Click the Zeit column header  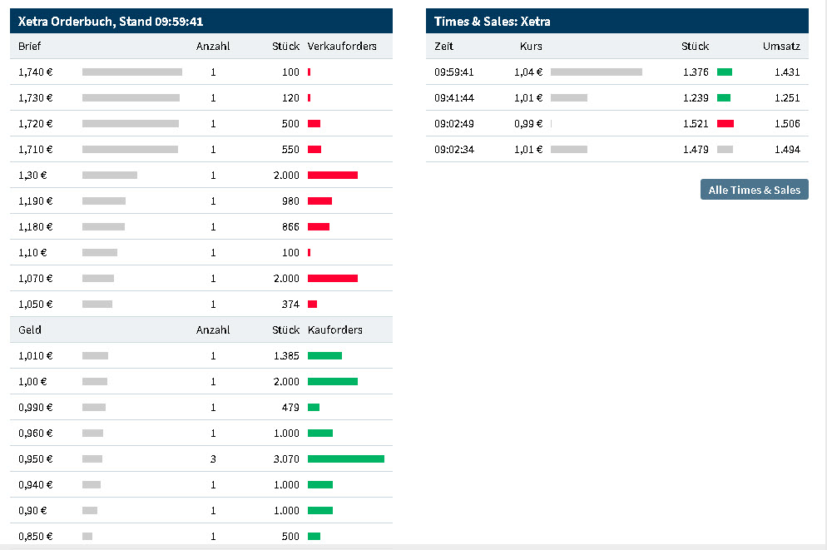pyautogui.click(x=444, y=46)
